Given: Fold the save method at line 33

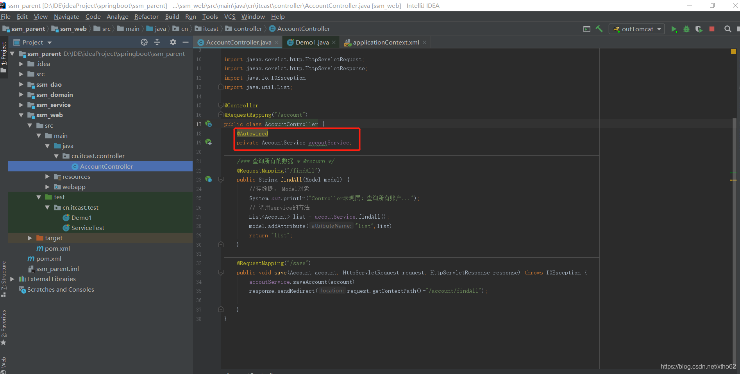Looking at the screenshot, I should coord(221,272).
